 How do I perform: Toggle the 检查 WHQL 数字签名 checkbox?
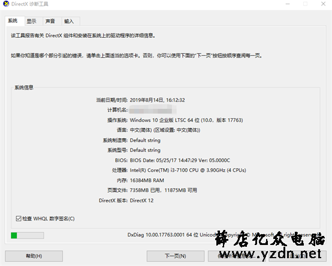(x=19, y=219)
